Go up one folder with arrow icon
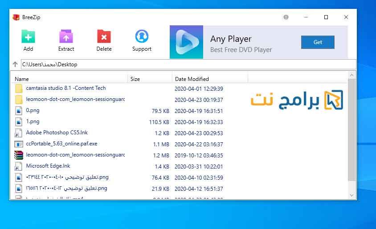 [x=15, y=64]
